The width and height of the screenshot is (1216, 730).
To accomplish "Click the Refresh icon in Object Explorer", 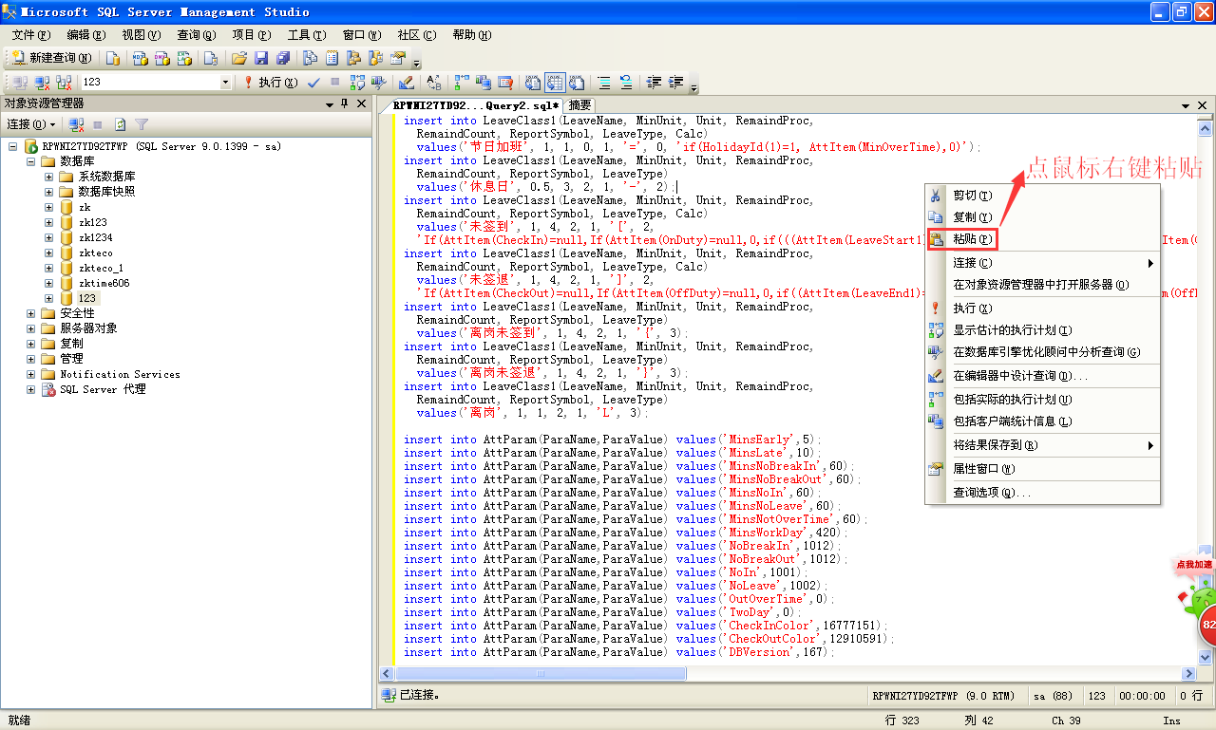I will coord(121,124).
